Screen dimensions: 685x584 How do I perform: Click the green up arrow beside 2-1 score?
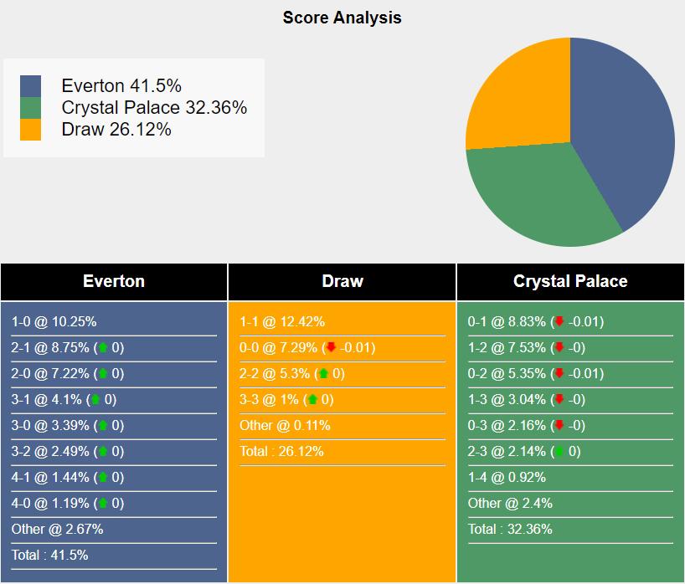[x=103, y=348]
